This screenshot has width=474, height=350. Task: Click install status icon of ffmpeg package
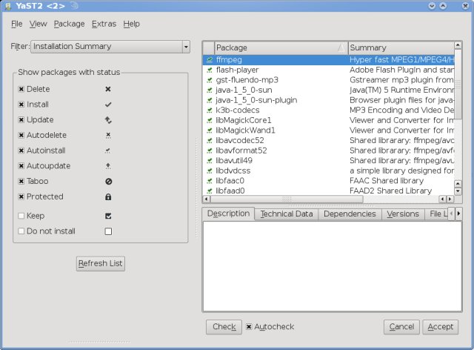(x=209, y=60)
